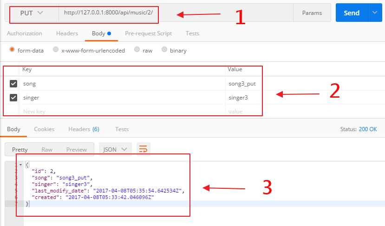Click the request URL field
385x226 pixels.
(x=176, y=13)
